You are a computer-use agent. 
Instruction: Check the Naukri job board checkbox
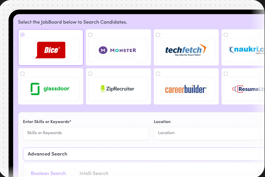[x=225, y=35]
